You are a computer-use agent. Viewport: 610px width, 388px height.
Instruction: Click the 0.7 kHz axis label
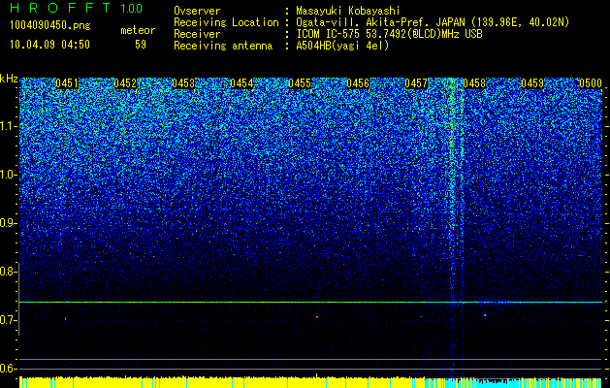coord(8,320)
